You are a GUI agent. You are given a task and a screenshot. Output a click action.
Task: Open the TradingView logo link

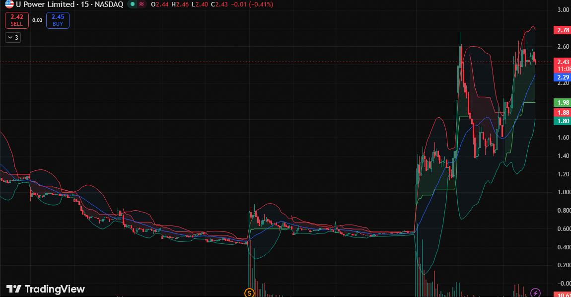click(46, 289)
